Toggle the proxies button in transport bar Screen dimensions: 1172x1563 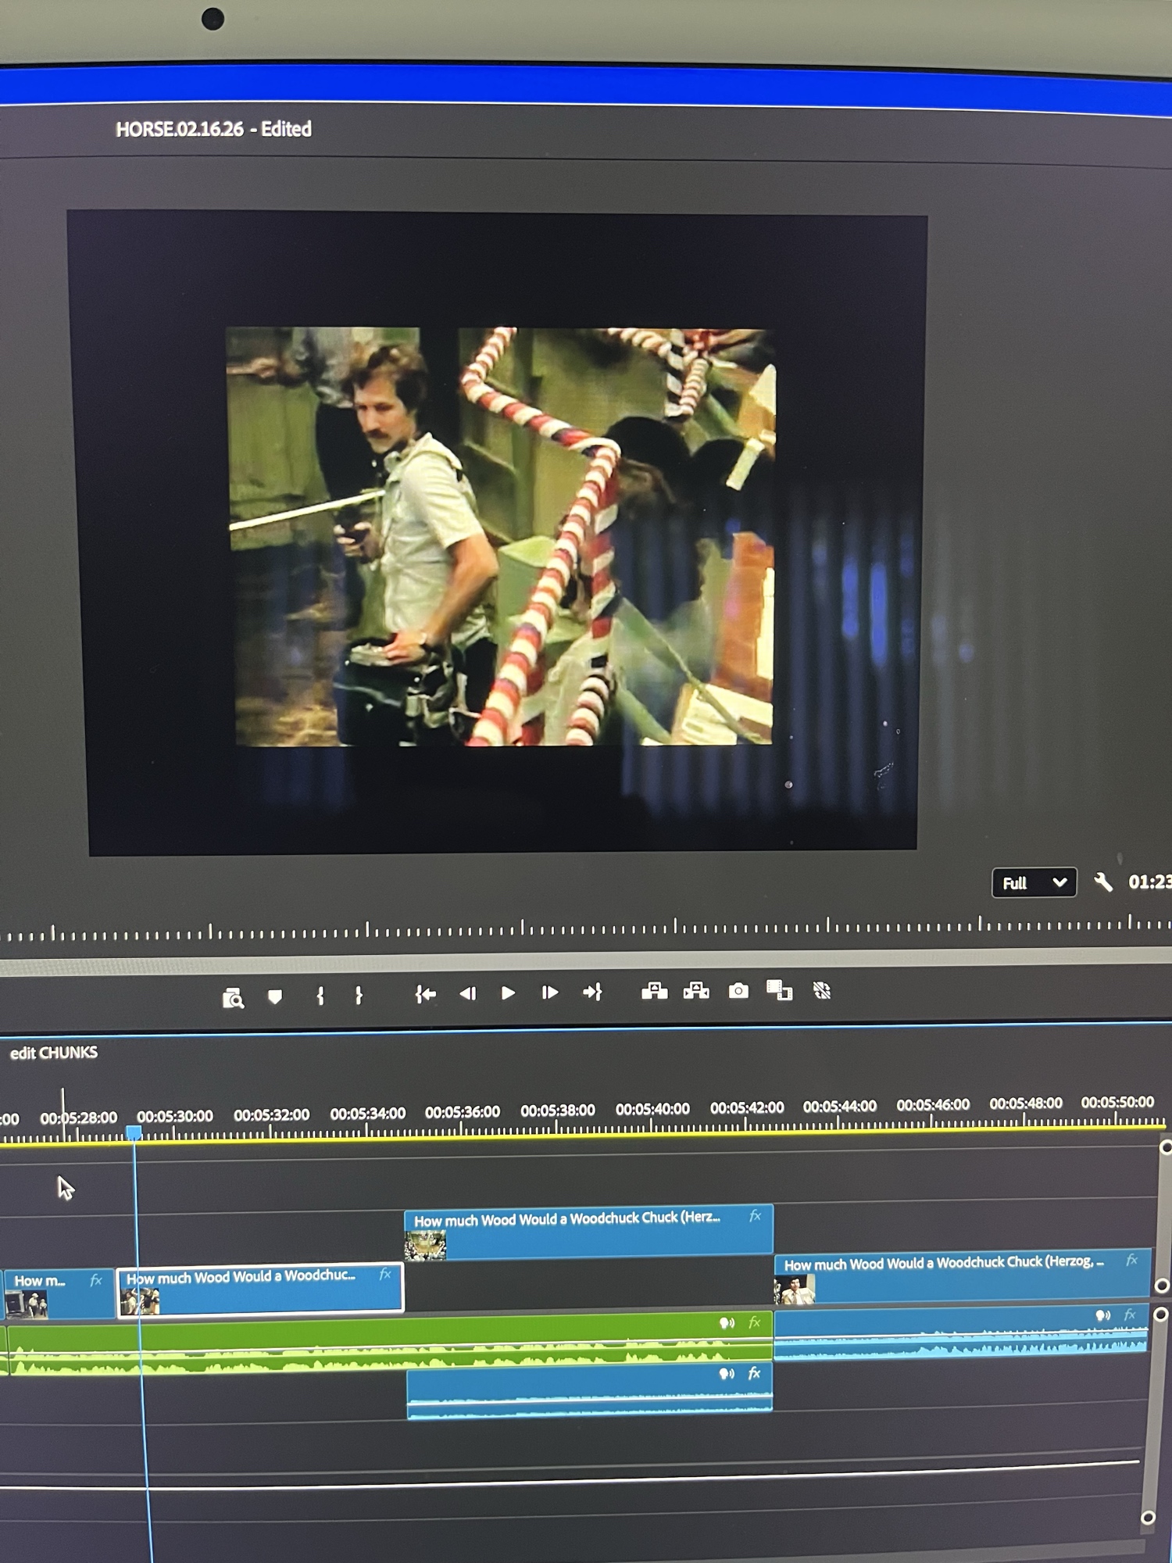(x=821, y=991)
